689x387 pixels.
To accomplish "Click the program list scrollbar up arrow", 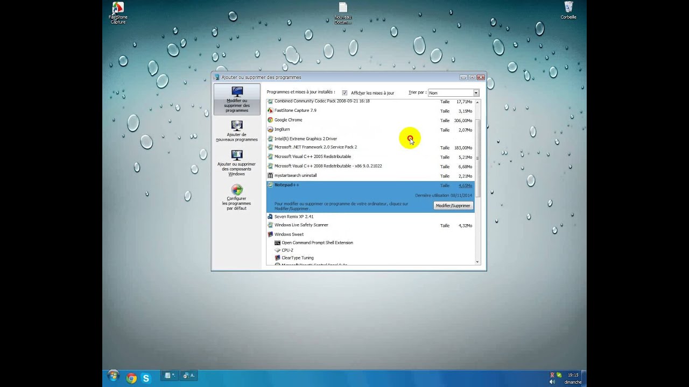I will tap(477, 102).
